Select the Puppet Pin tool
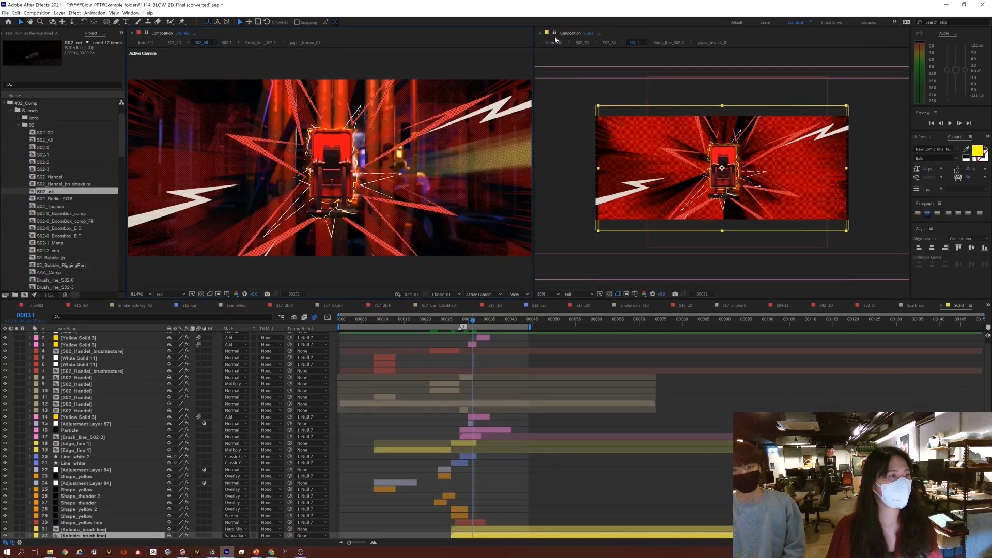Viewport: 992px width, 558px height. point(181,22)
